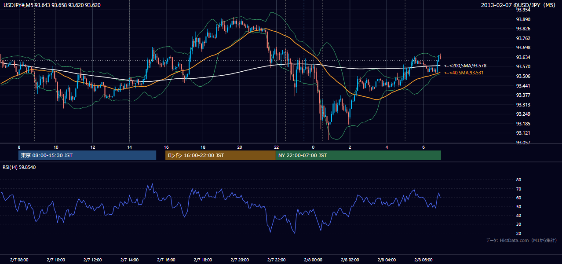
Task: Click the 93.698 price axis label
Action: (523, 48)
